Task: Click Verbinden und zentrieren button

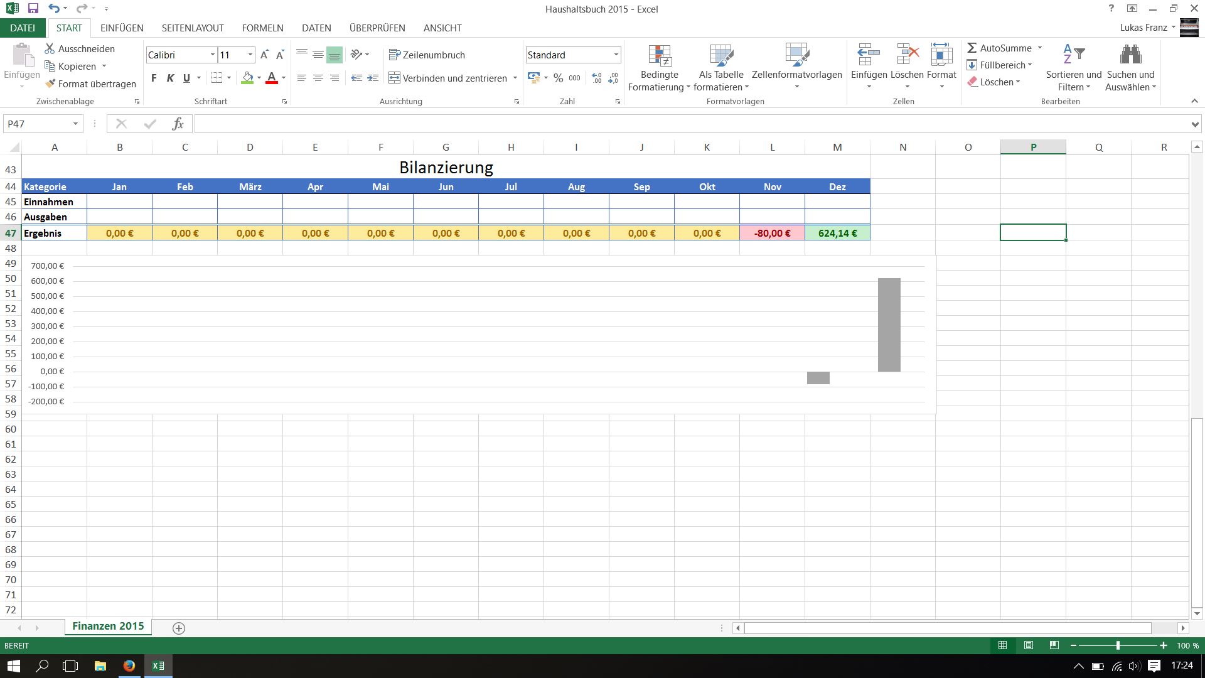Action: (x=448, y=78)
